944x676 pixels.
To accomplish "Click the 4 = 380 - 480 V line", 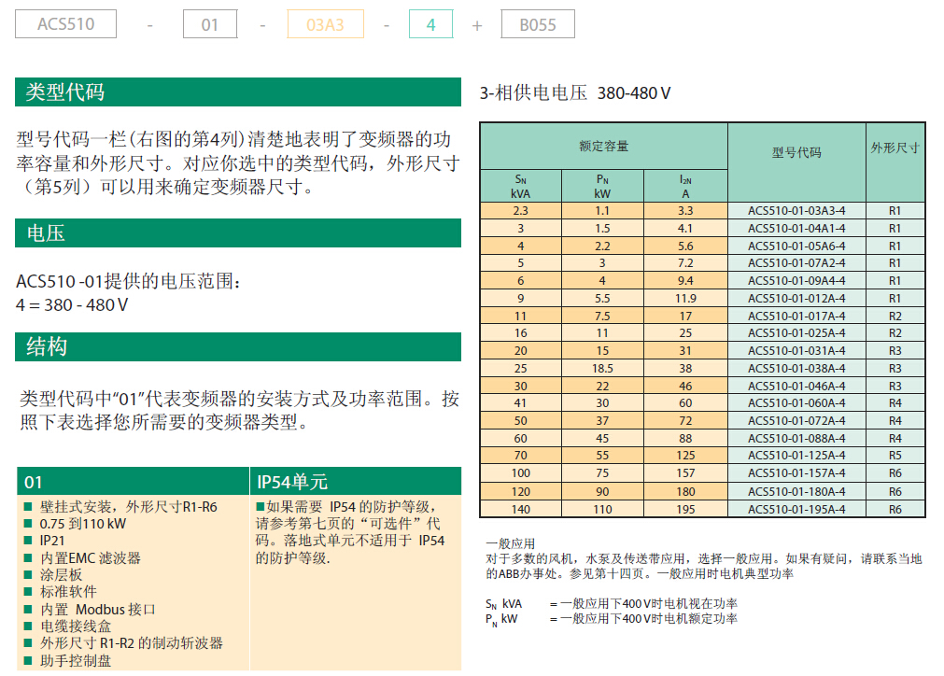I will click(x=72, y=305).
